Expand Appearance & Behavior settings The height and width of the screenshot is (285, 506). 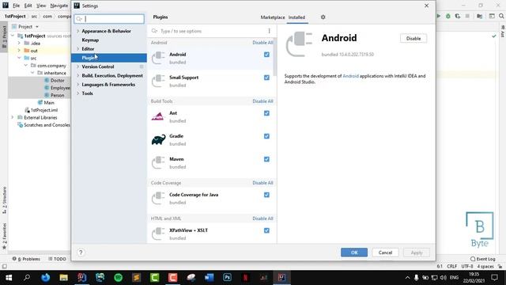click(x=77, y=31)
